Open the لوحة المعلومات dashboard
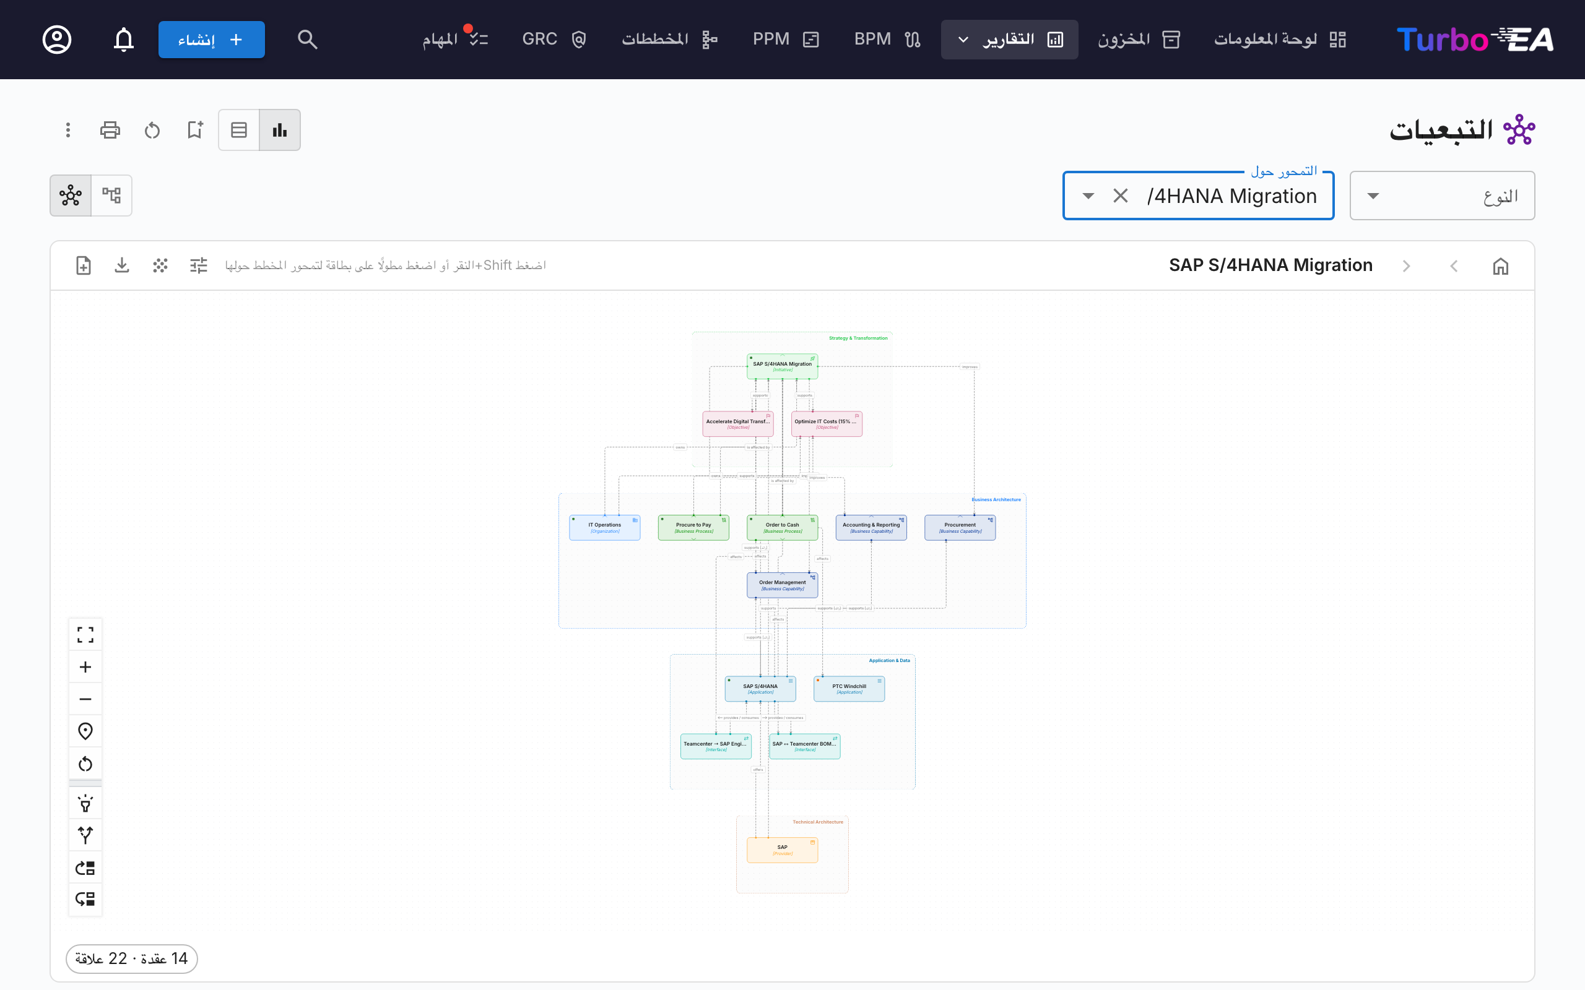The image size is (1585, 990). [1280, 39]
